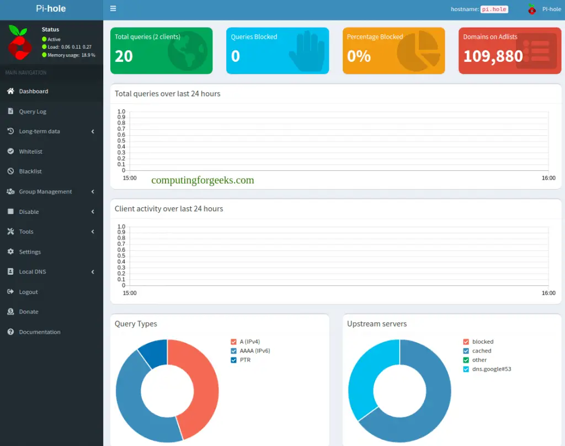Viewport: 565px width, 446px height.
Task: Toggle the dns.google#53 legend checkbox
Action: pos(466,369)
